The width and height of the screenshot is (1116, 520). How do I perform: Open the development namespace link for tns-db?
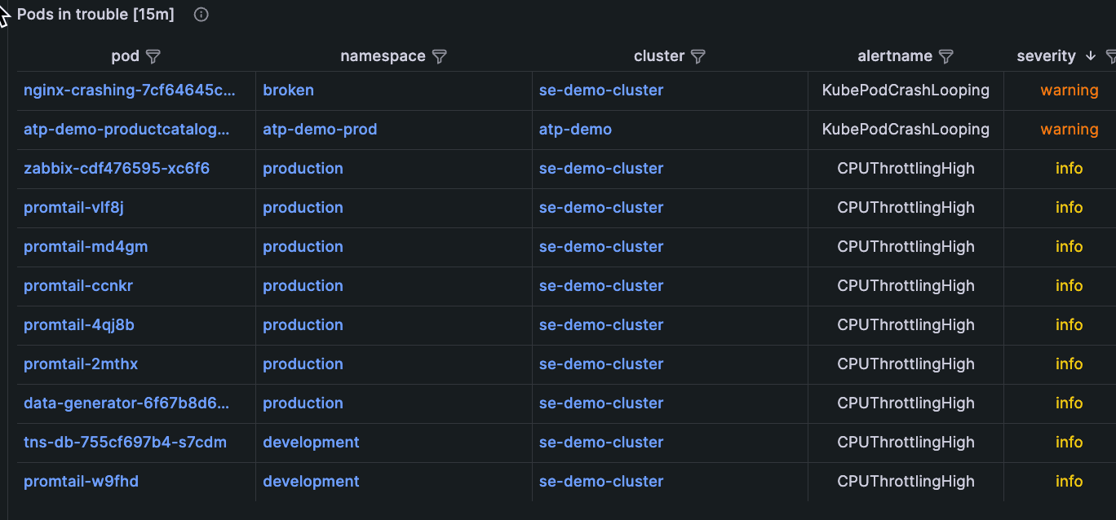(311, 442)
